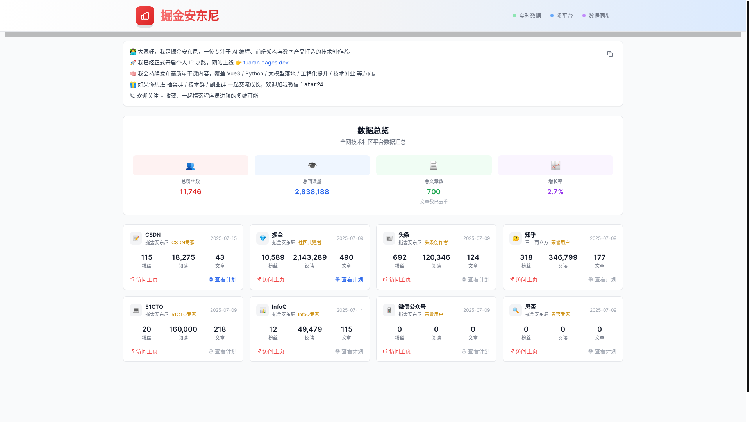Click 查看计划 on the 头条 card
Viewport: 750px width, 422px height.
tap(476, 279)
